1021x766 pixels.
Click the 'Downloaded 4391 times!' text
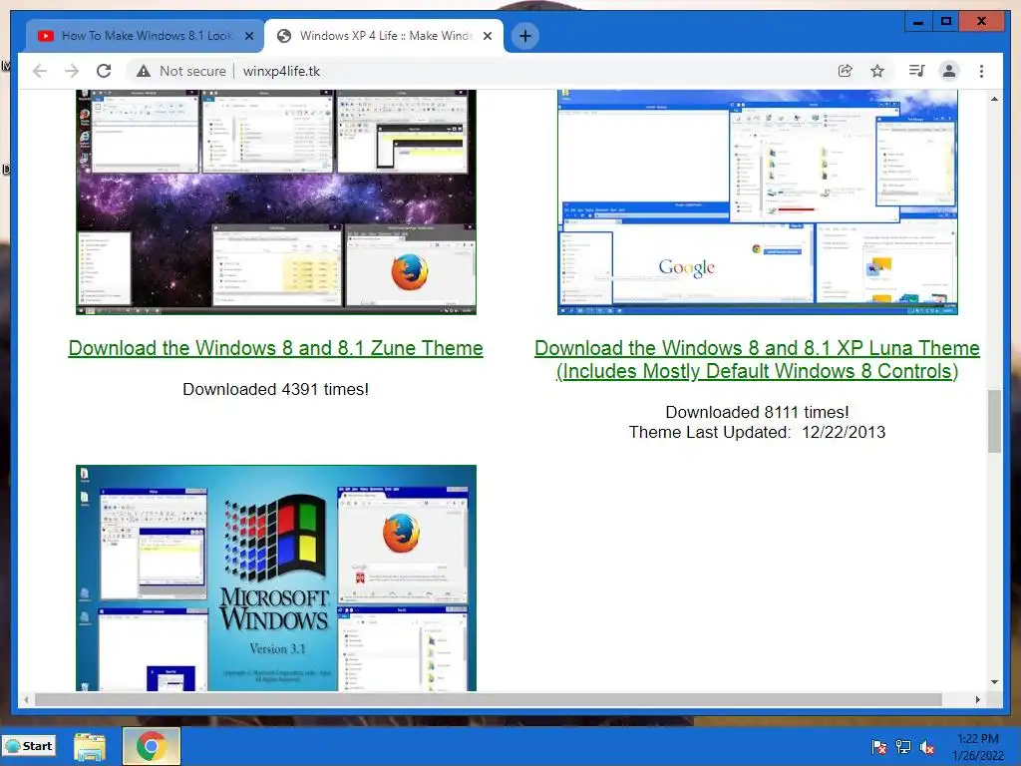click(275, 389)
